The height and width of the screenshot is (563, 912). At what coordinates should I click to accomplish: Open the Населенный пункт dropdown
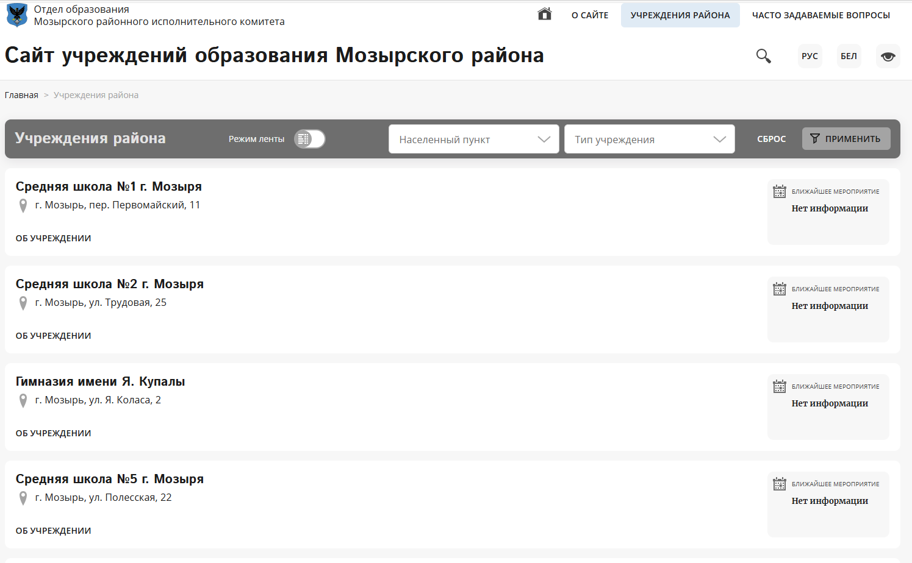[474, 139]
